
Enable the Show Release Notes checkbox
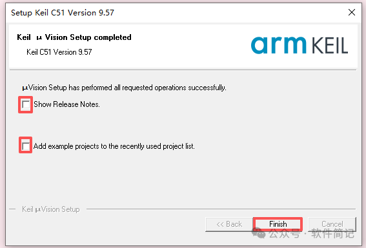coord(26,104)
